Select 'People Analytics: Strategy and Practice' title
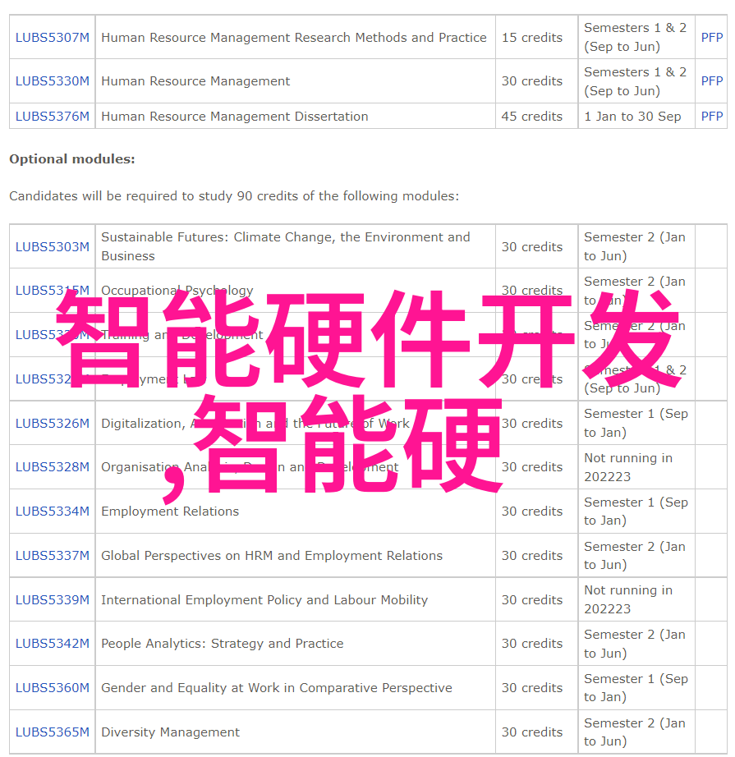 [x=222, y=644]
